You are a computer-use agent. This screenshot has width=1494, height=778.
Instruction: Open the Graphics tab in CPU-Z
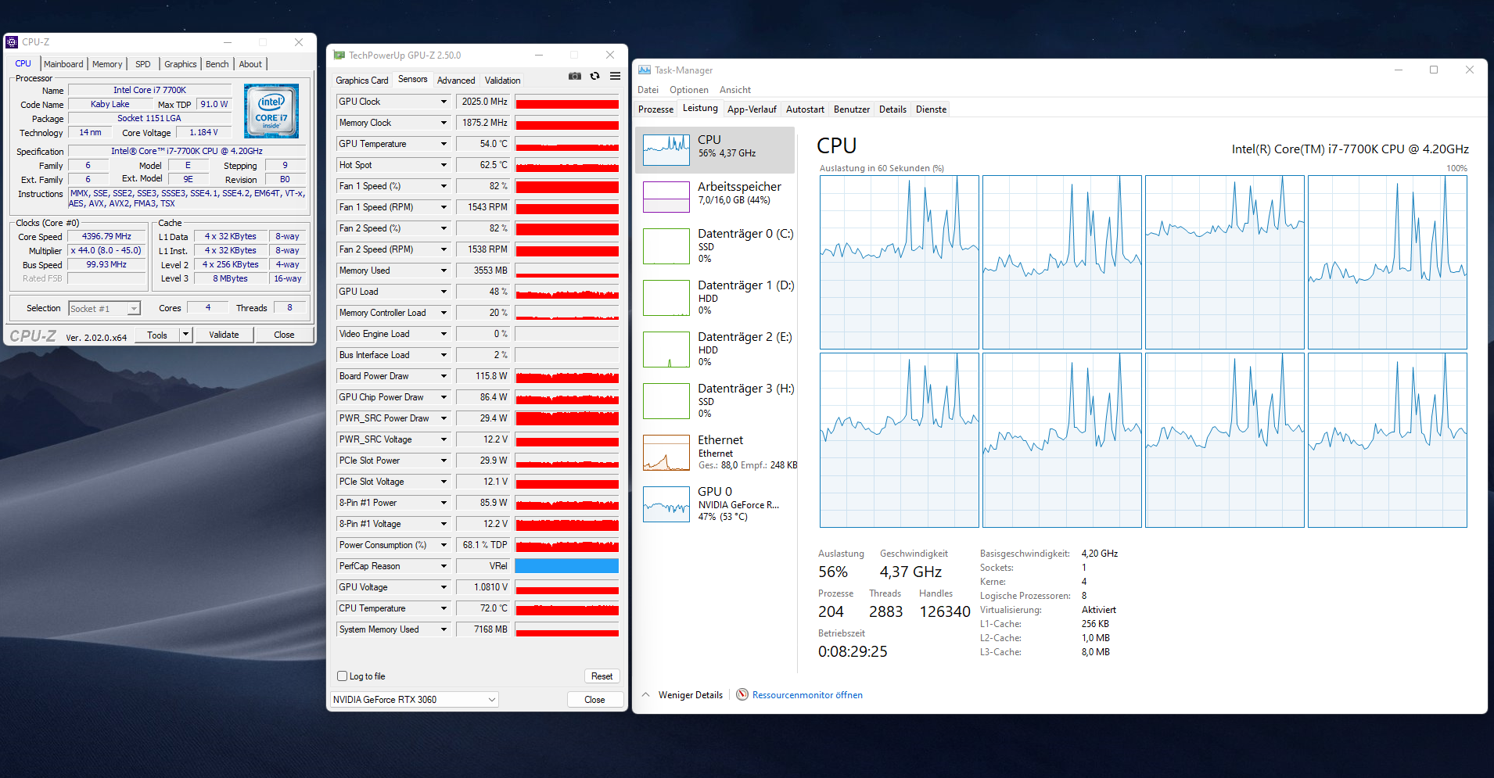coord(181,64)
